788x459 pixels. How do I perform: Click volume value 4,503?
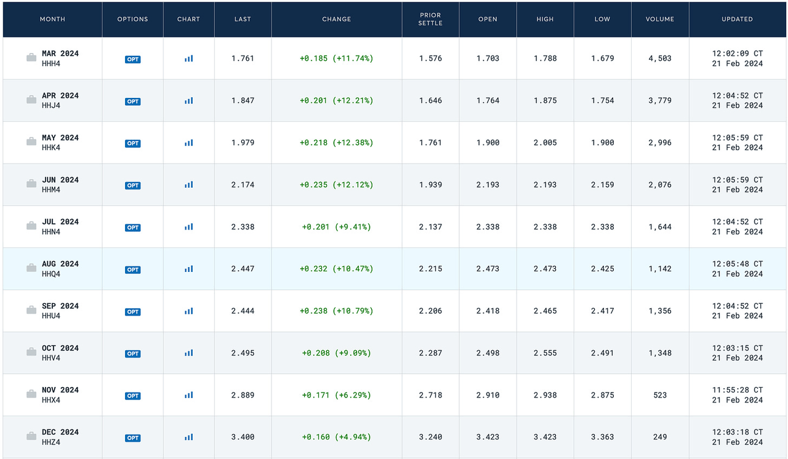click(660, 58)
